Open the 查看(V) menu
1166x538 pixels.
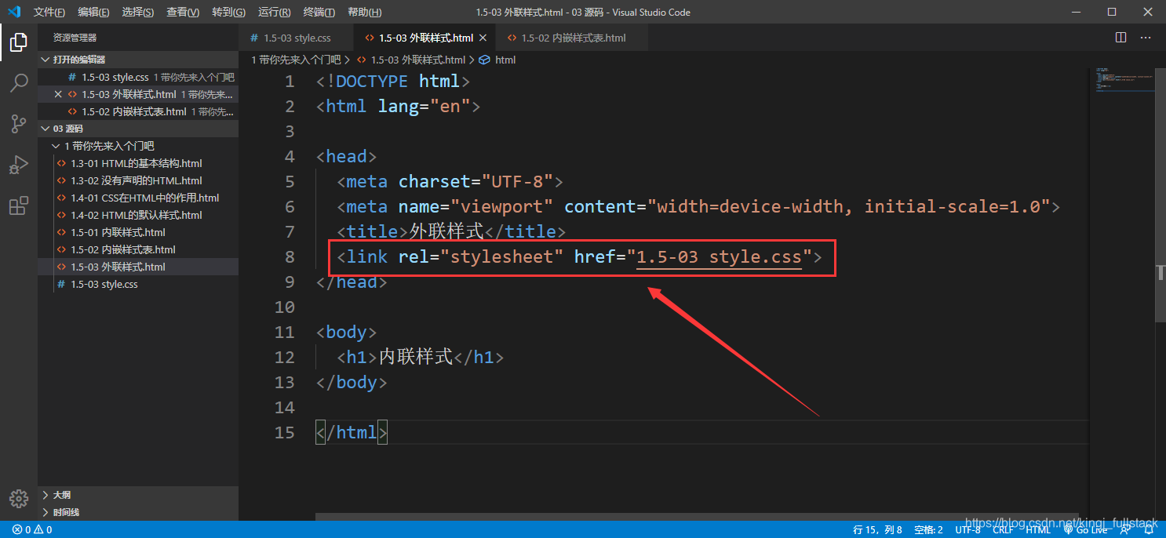pyautogui.click(x=183, y=12)
